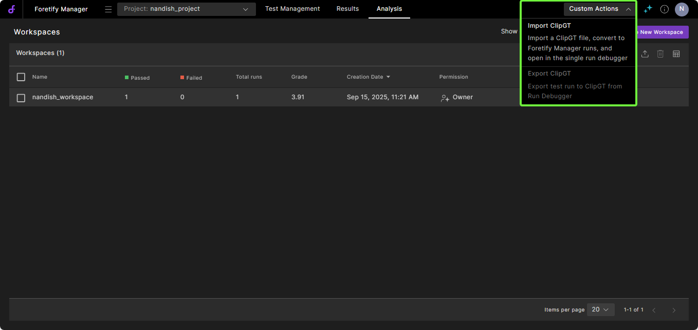Open the Items per page dropdown
Viewport: 698px width, 330px height.
coord(600,309)
